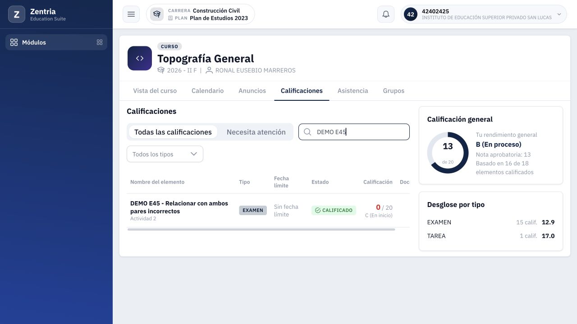Open the notifications bell
Viewport: 577px width, 324px height.
click(386, 14)
